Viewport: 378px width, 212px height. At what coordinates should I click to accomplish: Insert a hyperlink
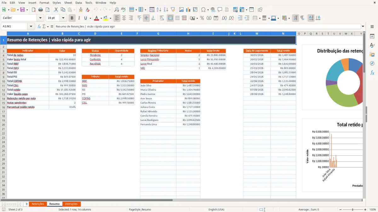click(213, 10)
